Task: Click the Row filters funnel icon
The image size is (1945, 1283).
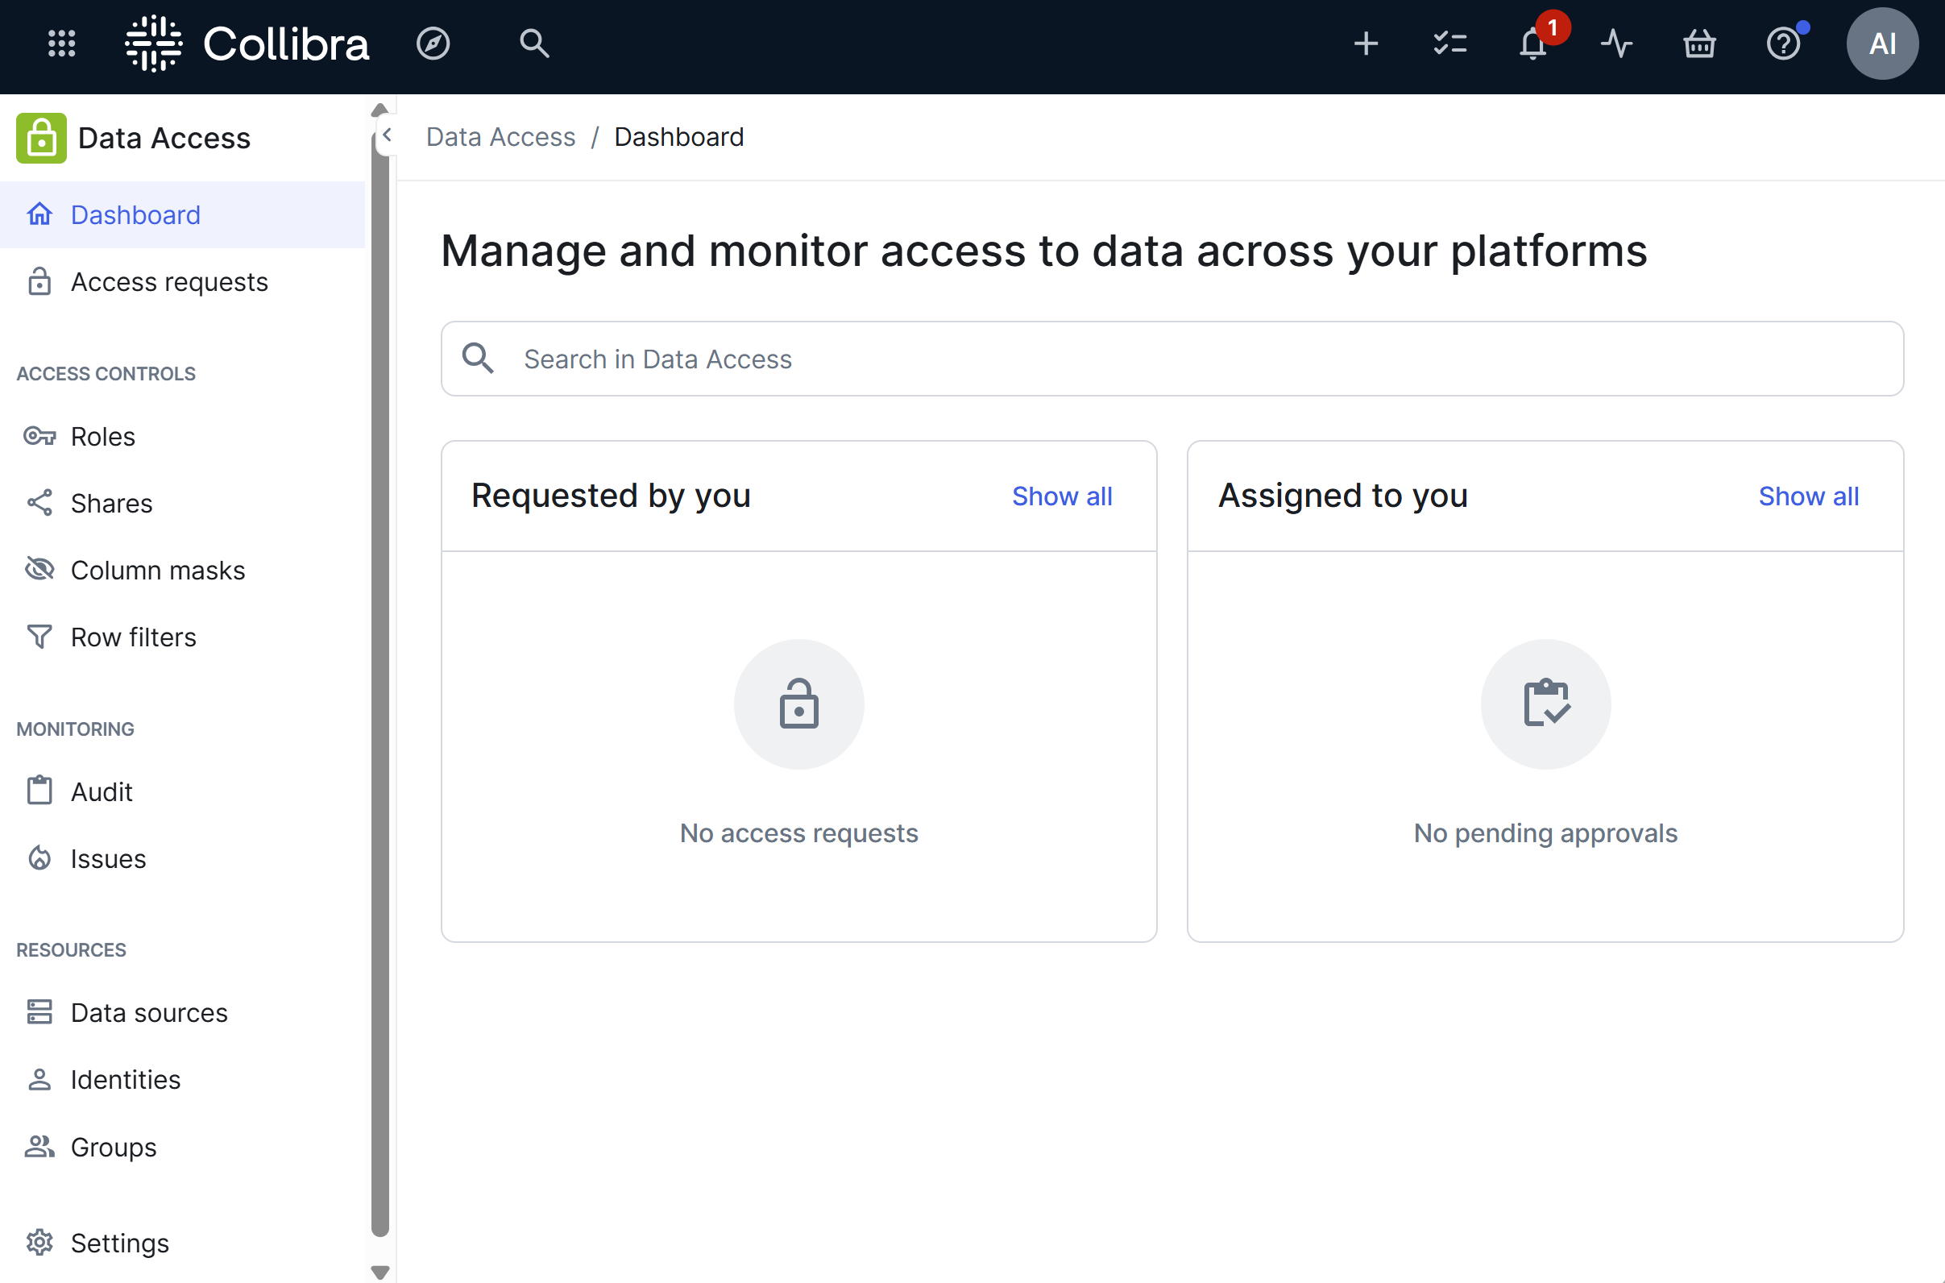Action: pyautogui.click(x=39, y=637)
